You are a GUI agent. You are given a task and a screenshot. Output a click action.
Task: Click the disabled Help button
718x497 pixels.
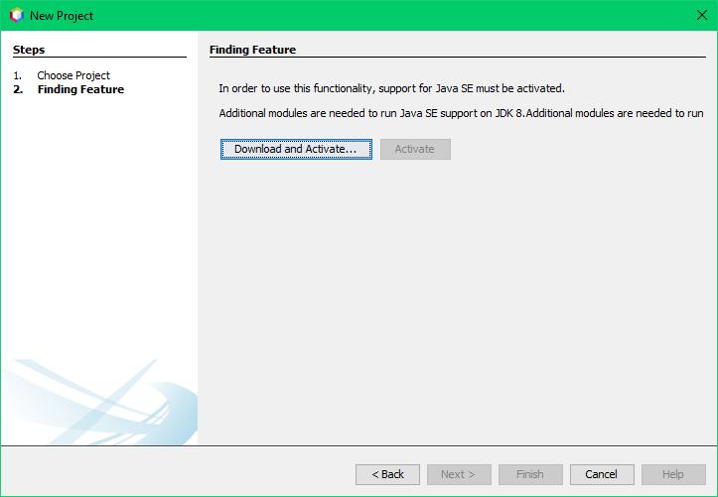[x=673, y=474]
